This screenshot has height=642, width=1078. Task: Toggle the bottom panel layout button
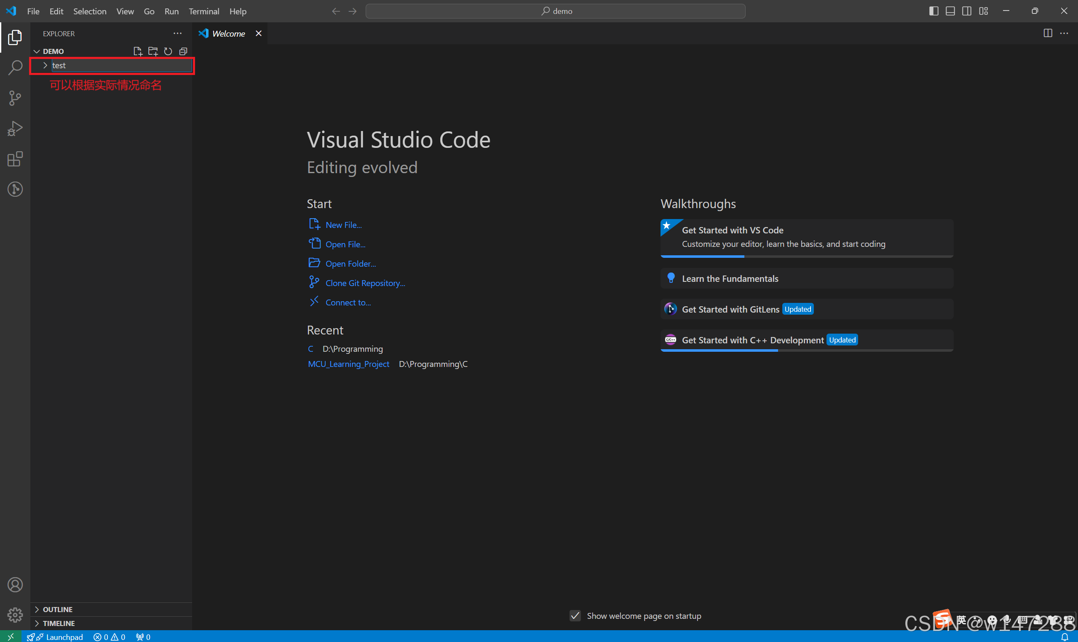950,11
